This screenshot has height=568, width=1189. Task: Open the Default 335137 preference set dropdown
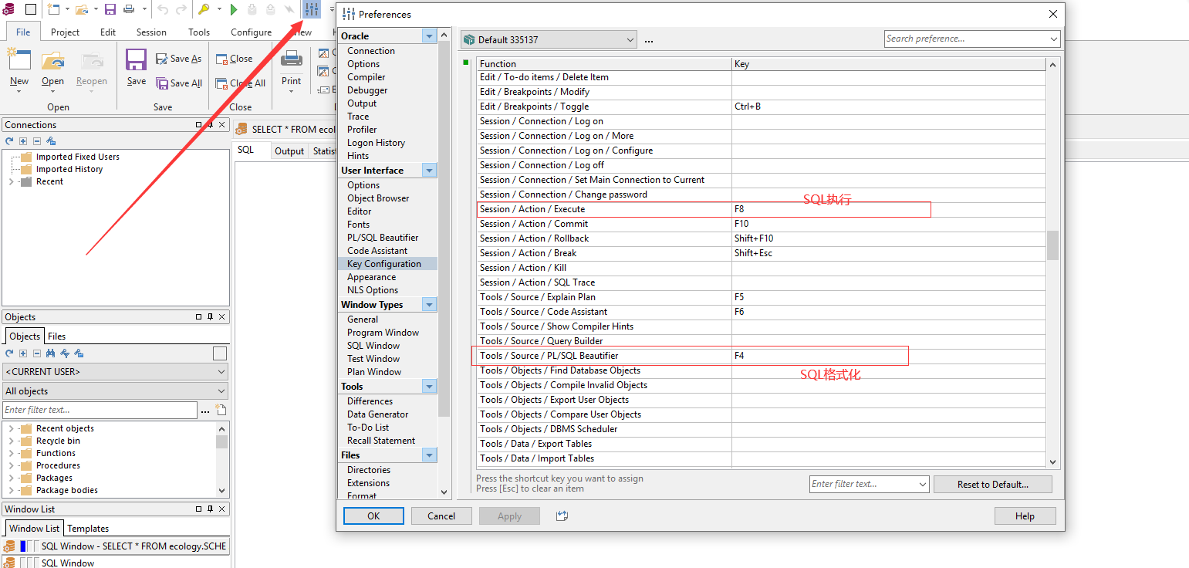pos(630,40)
